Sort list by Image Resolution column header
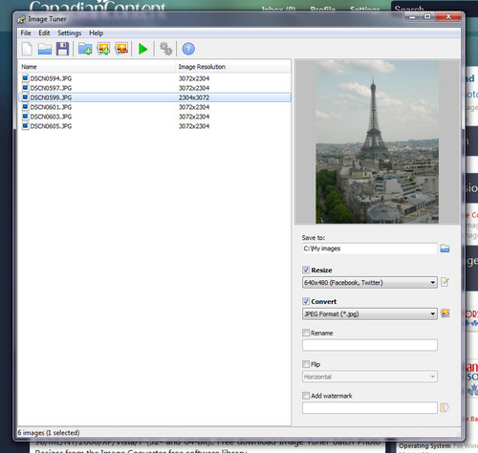 coord(232,67)
